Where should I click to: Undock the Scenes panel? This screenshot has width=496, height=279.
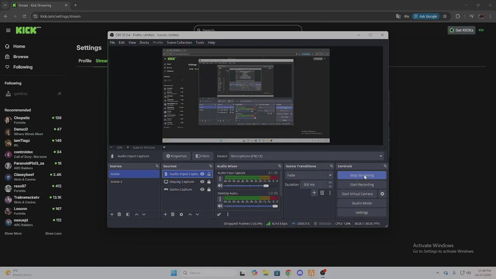[157, 166]
